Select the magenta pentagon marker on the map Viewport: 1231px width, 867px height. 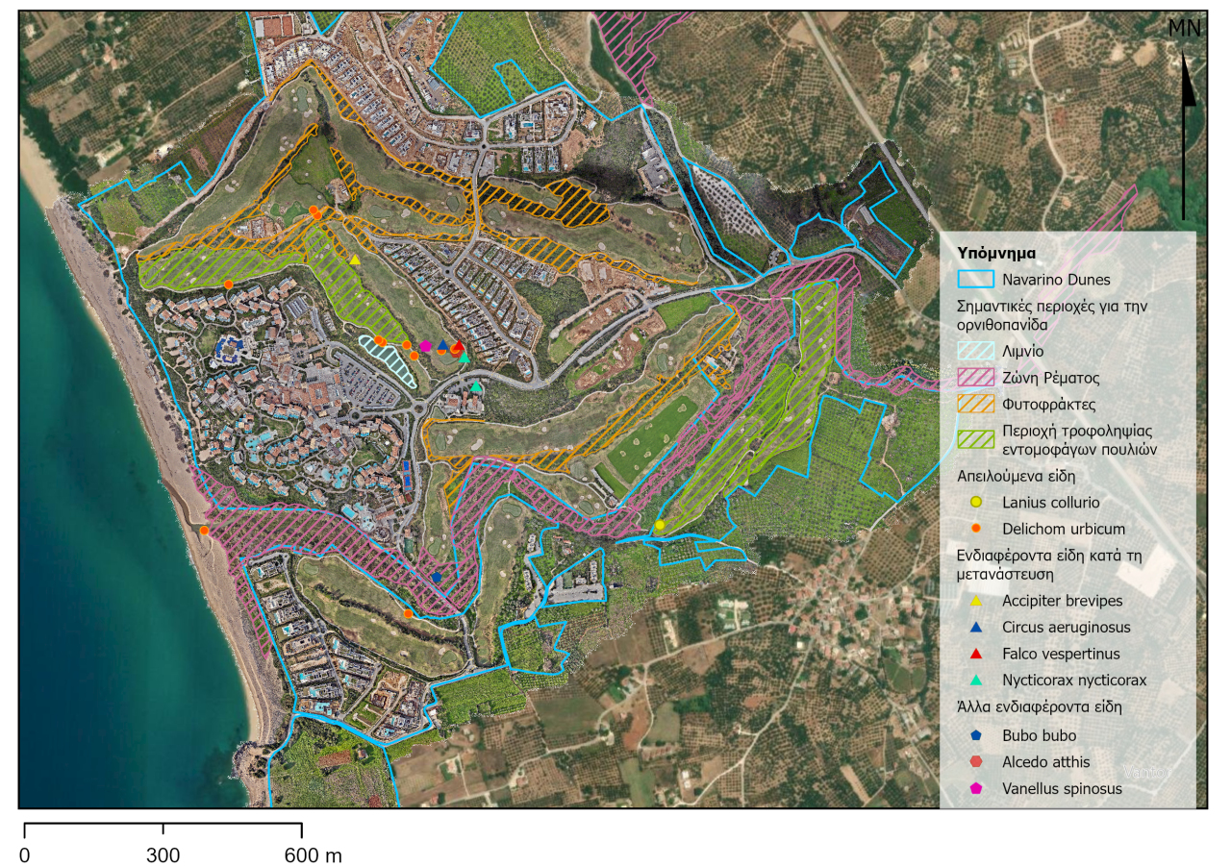(x=425, y=346)
